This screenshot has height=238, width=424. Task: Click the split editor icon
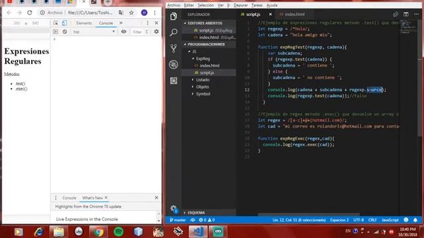click(x=406, y=15)
